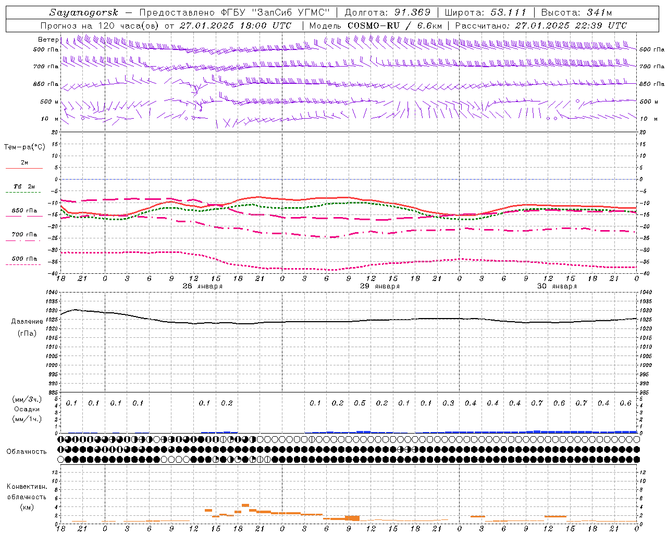This screenshot has width=667, height=533.
Task: Click the '500 м' wind level label on left
Action: [x=50, y=102]
